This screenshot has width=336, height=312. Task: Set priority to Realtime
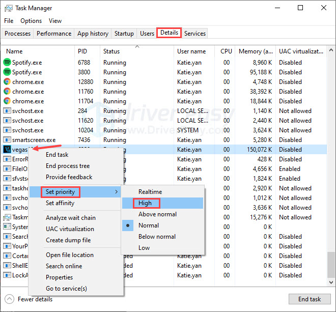pos(150,192)
